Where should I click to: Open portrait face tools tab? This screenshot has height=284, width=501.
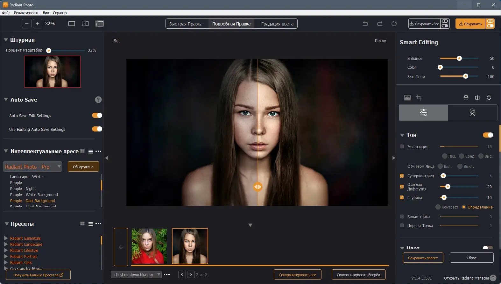472,112
